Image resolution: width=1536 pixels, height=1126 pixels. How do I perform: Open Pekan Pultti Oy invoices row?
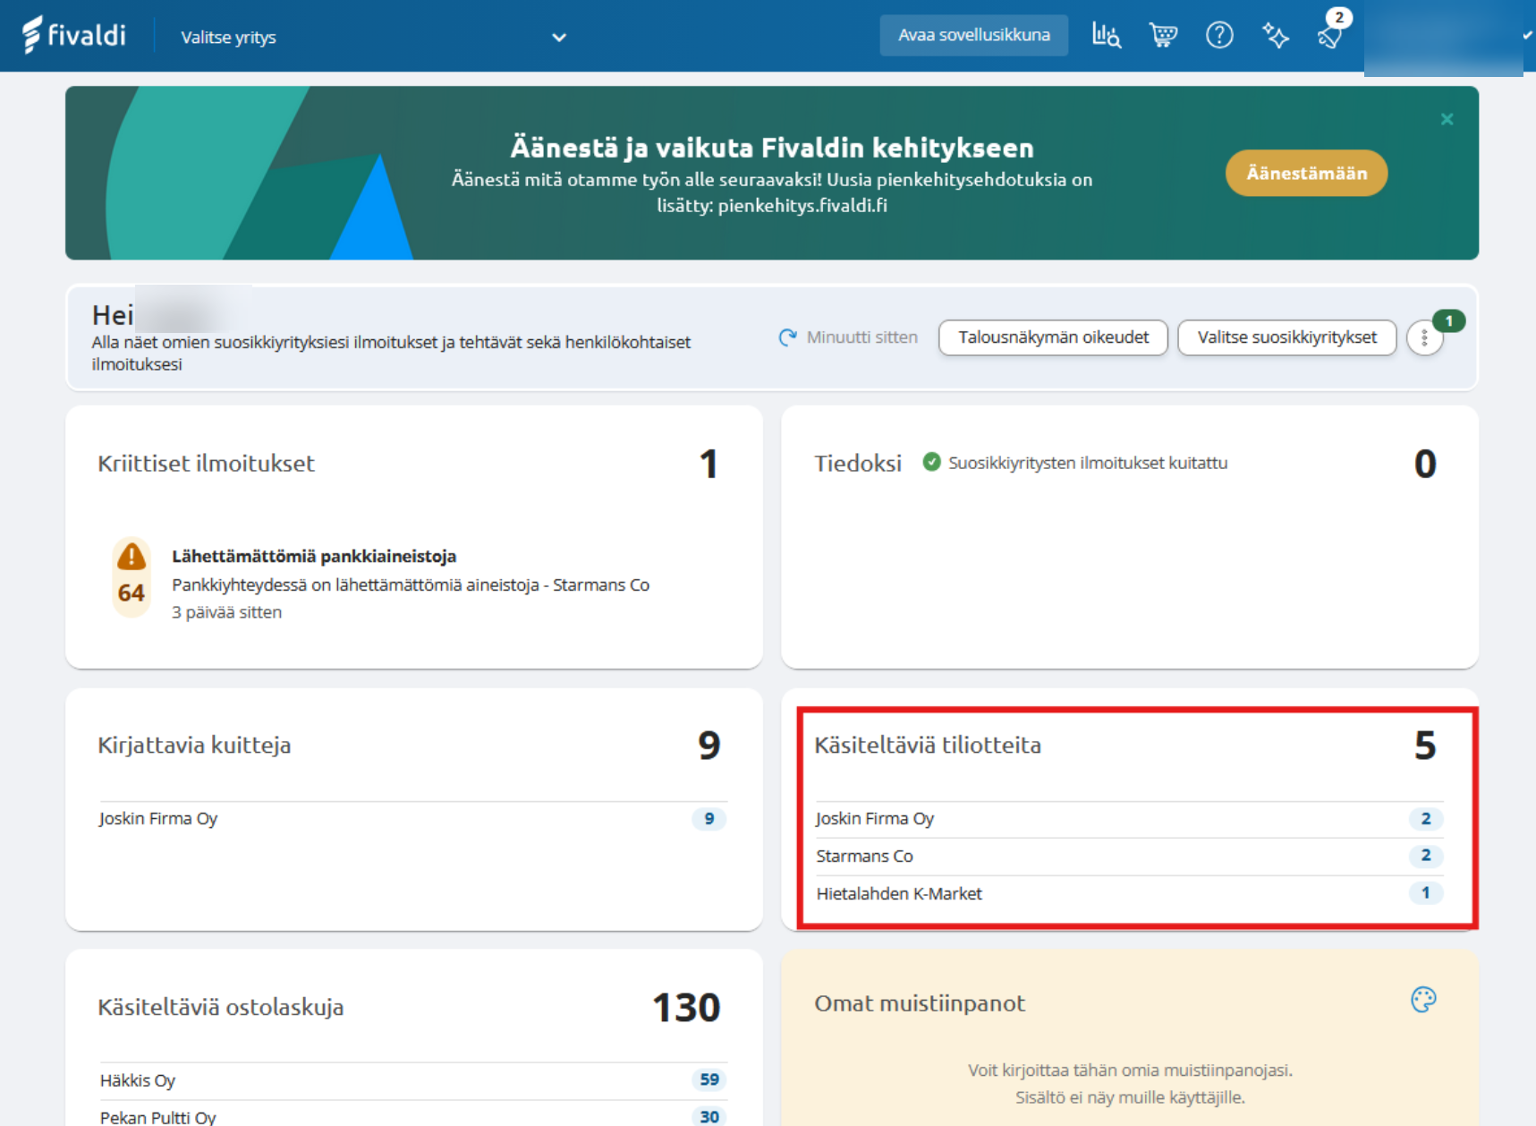(x=413, y=1115)
